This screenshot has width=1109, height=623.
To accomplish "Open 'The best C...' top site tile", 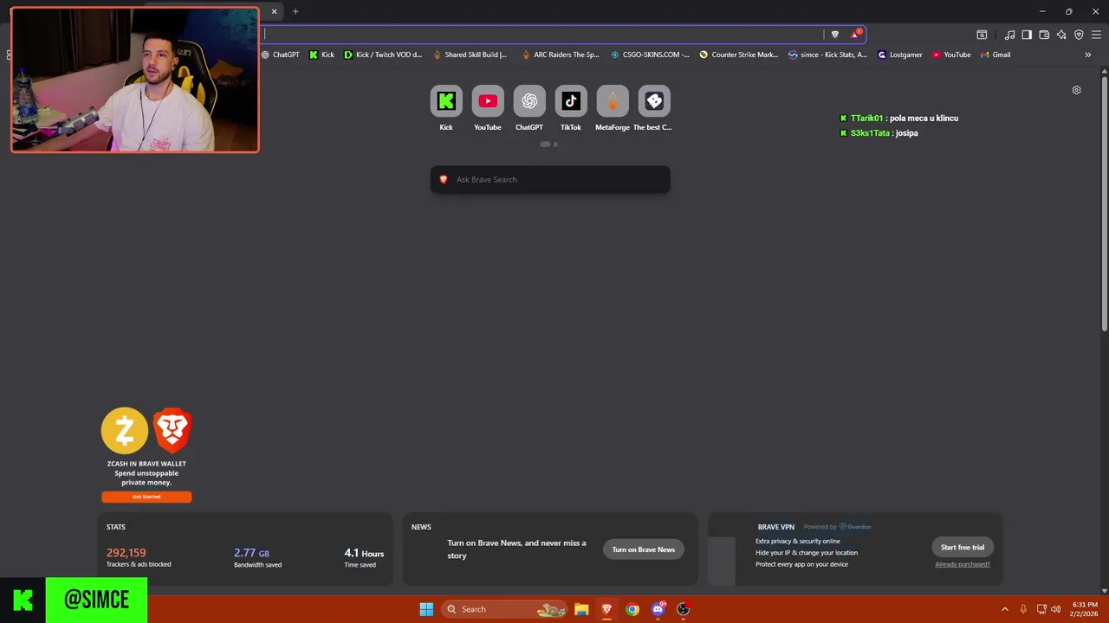I will pos(654,108).
